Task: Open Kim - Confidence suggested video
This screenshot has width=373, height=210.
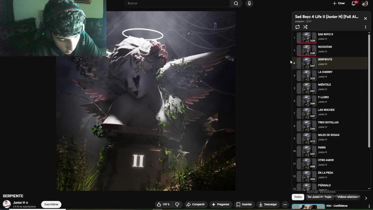Action: pos(337,206)
